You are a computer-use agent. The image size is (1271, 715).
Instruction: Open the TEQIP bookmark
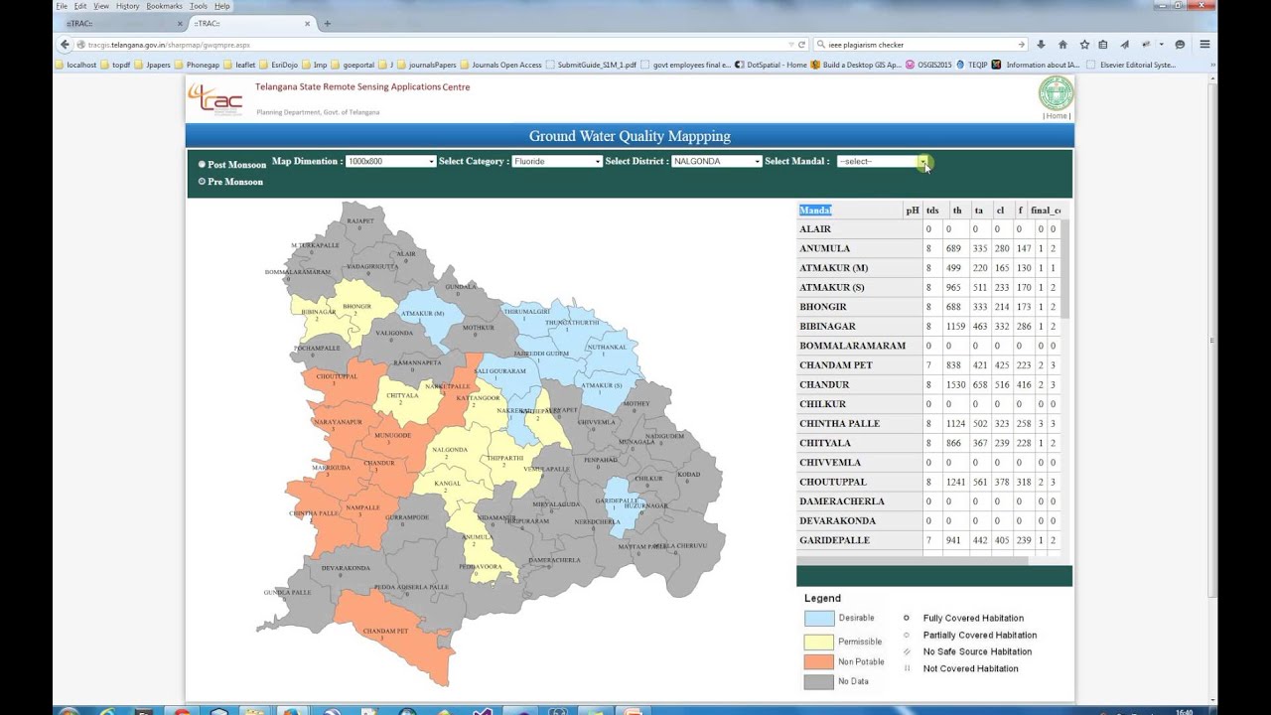[x=972, y=66]
